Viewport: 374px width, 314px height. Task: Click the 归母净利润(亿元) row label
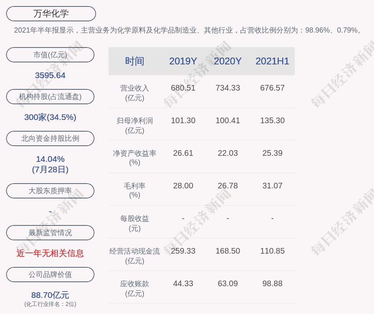135,126
